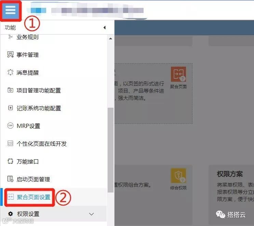
Task: Click the 启动页面管理 icon
Action: (x=10, y=179)
